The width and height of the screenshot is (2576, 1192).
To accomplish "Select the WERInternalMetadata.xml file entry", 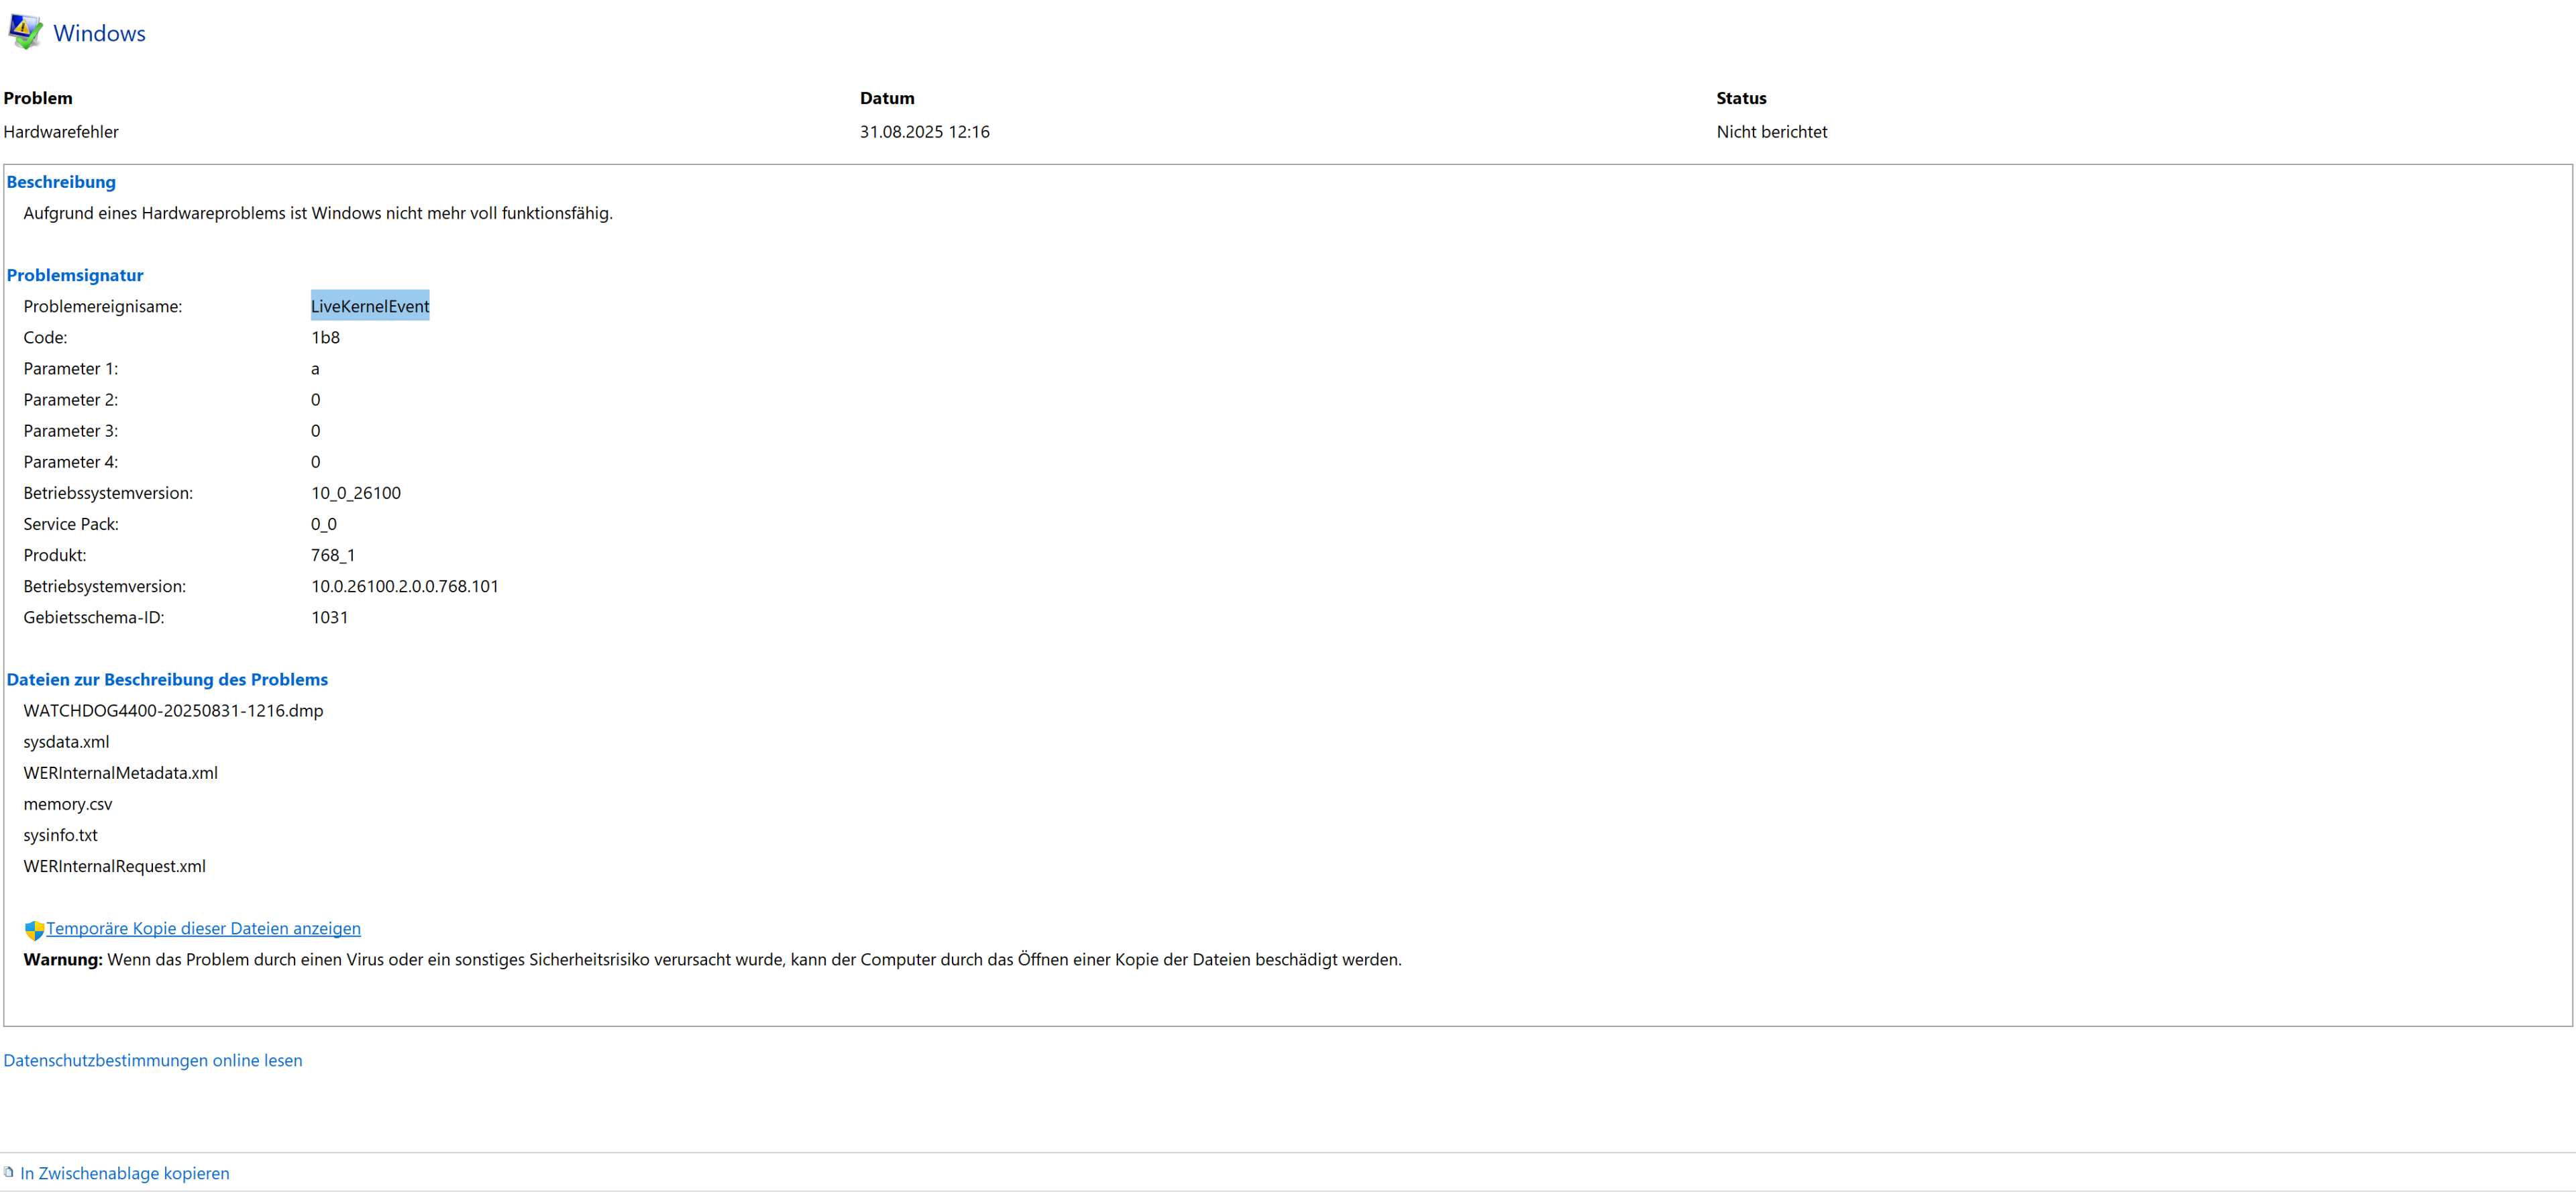I will click(120, 772).
